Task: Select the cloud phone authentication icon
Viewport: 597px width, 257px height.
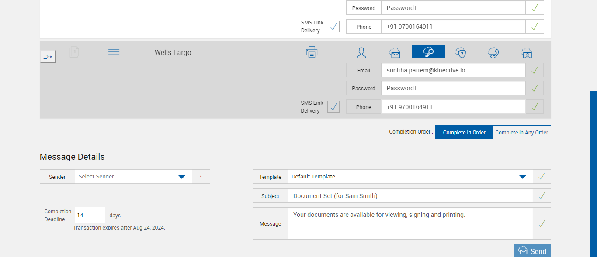Action: coord(493,53)
